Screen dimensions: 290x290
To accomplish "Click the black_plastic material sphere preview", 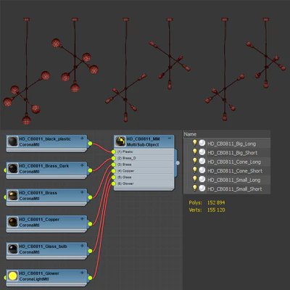I will 12,141.
